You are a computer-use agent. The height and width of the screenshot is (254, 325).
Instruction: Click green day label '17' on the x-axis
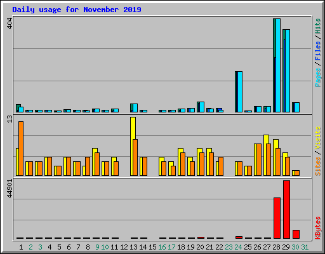(x=171, y=247)
